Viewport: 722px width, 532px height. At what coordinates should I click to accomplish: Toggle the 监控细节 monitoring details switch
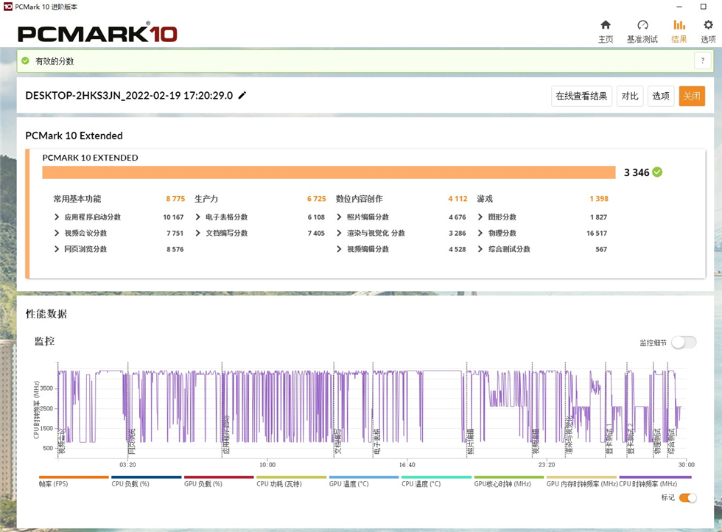684,342
